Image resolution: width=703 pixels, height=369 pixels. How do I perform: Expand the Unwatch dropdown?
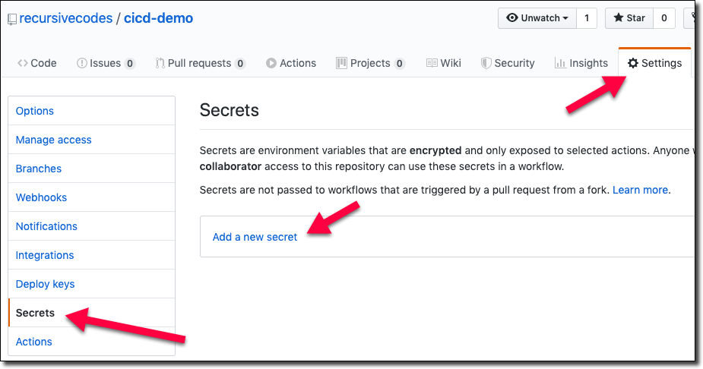click(537, 18)
